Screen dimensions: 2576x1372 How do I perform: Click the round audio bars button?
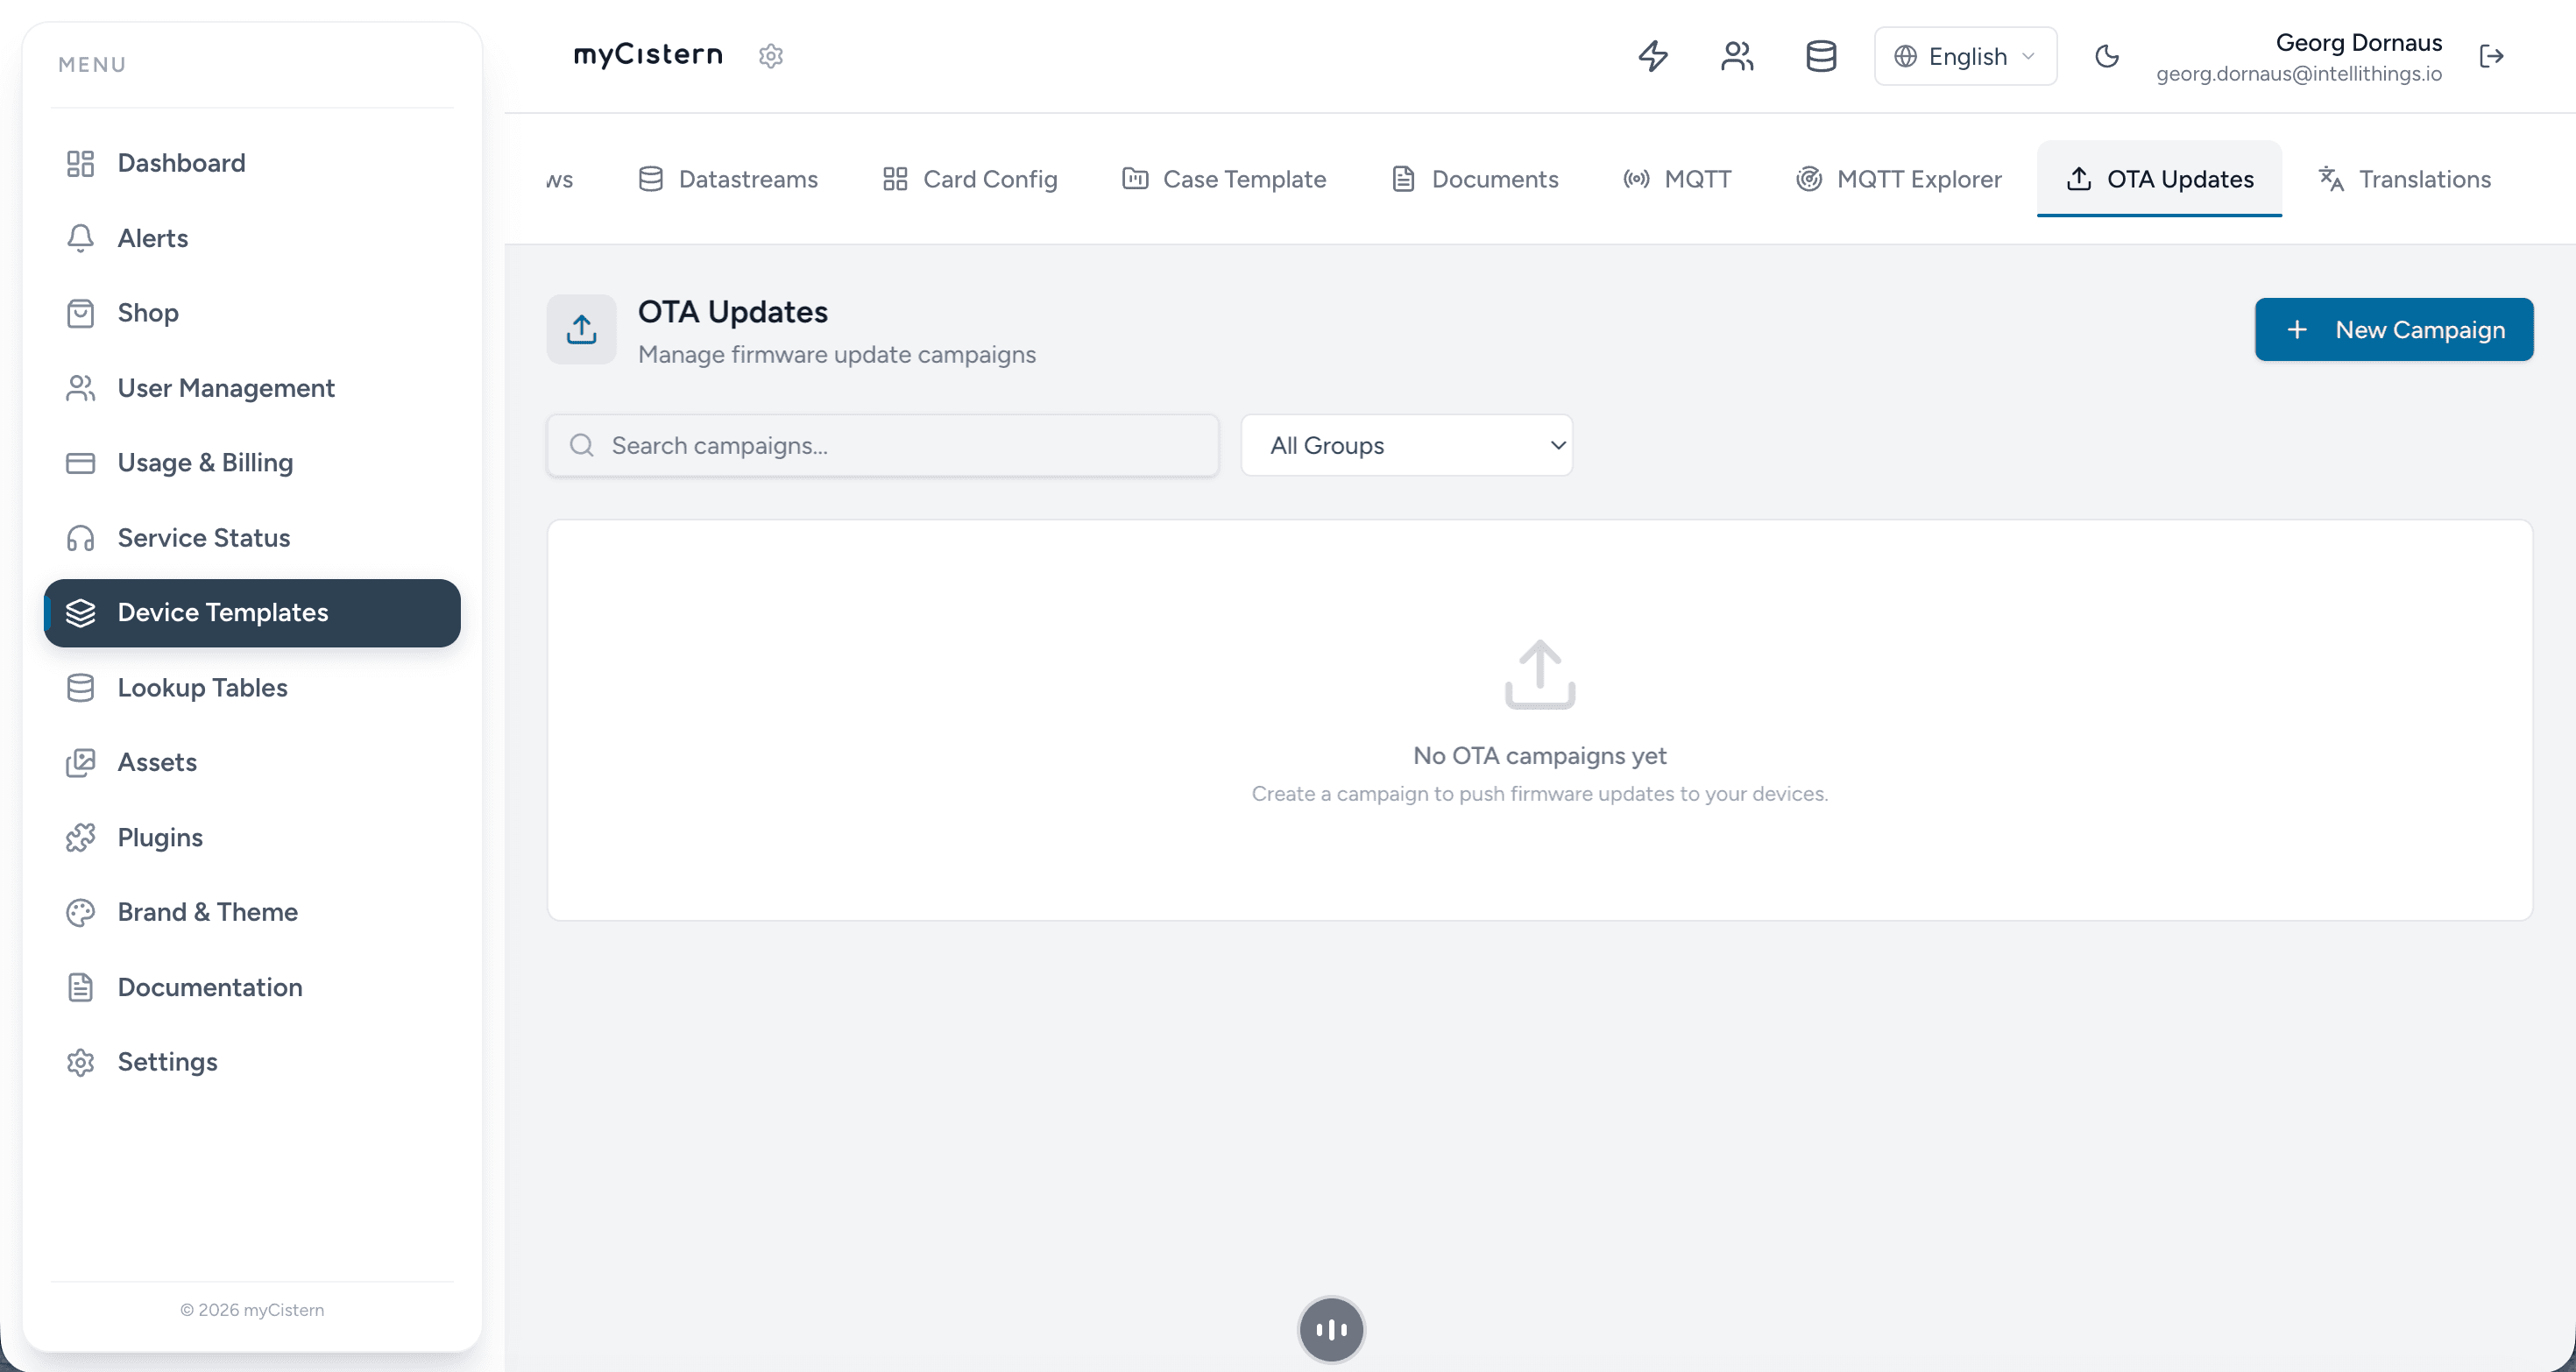[x=1331, y=1330]
